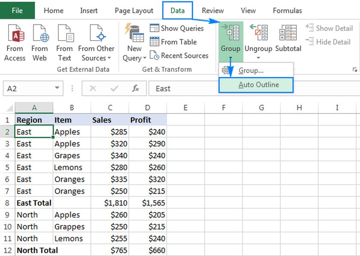Click the formula bar showing East

click(x=254, y=89)
